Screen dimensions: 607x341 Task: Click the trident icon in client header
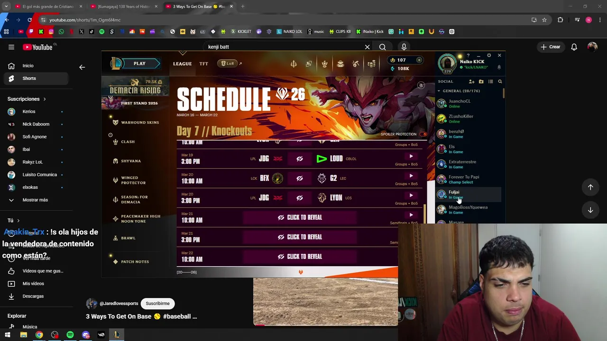tap(294, 64)
